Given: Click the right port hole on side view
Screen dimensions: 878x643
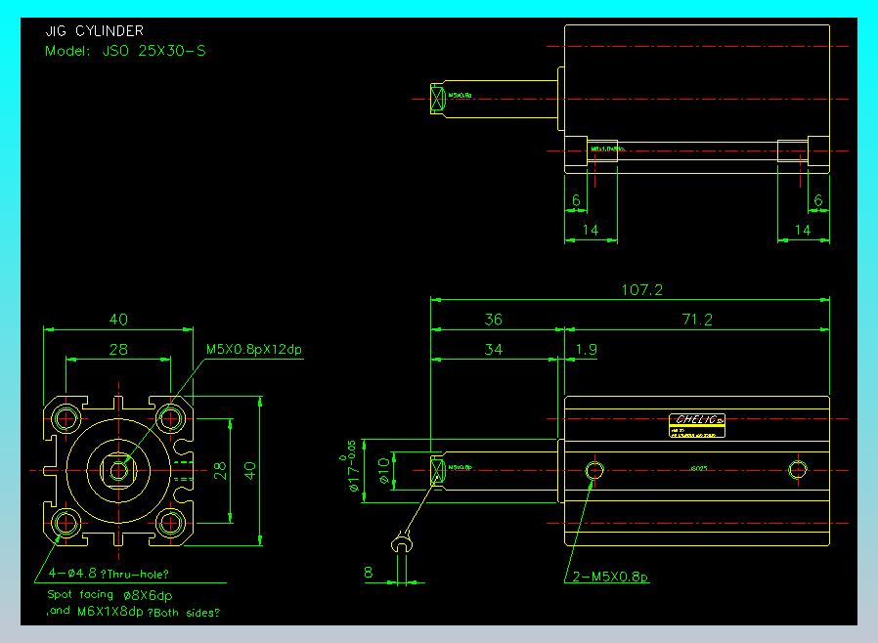Looking at the screenshot, I should (x=798, y=470).
